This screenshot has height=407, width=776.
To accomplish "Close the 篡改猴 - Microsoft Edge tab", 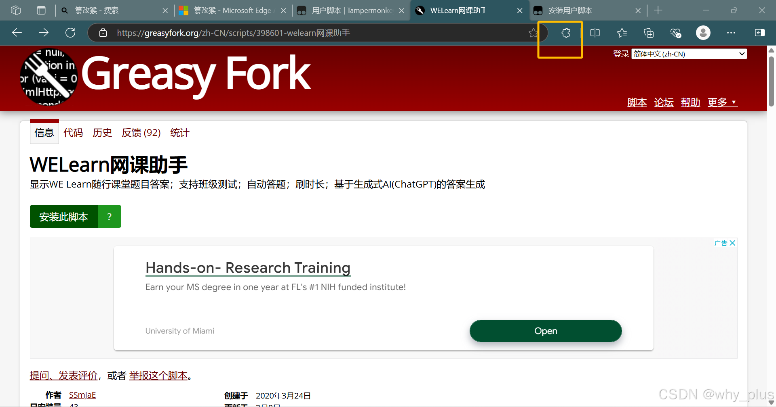I will pyautogui.click(x=283, y=10).
